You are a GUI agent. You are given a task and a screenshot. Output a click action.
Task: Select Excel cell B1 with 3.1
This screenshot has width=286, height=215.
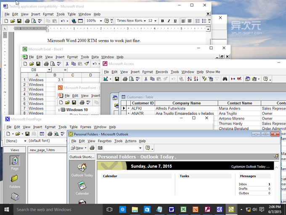(55, 80)
